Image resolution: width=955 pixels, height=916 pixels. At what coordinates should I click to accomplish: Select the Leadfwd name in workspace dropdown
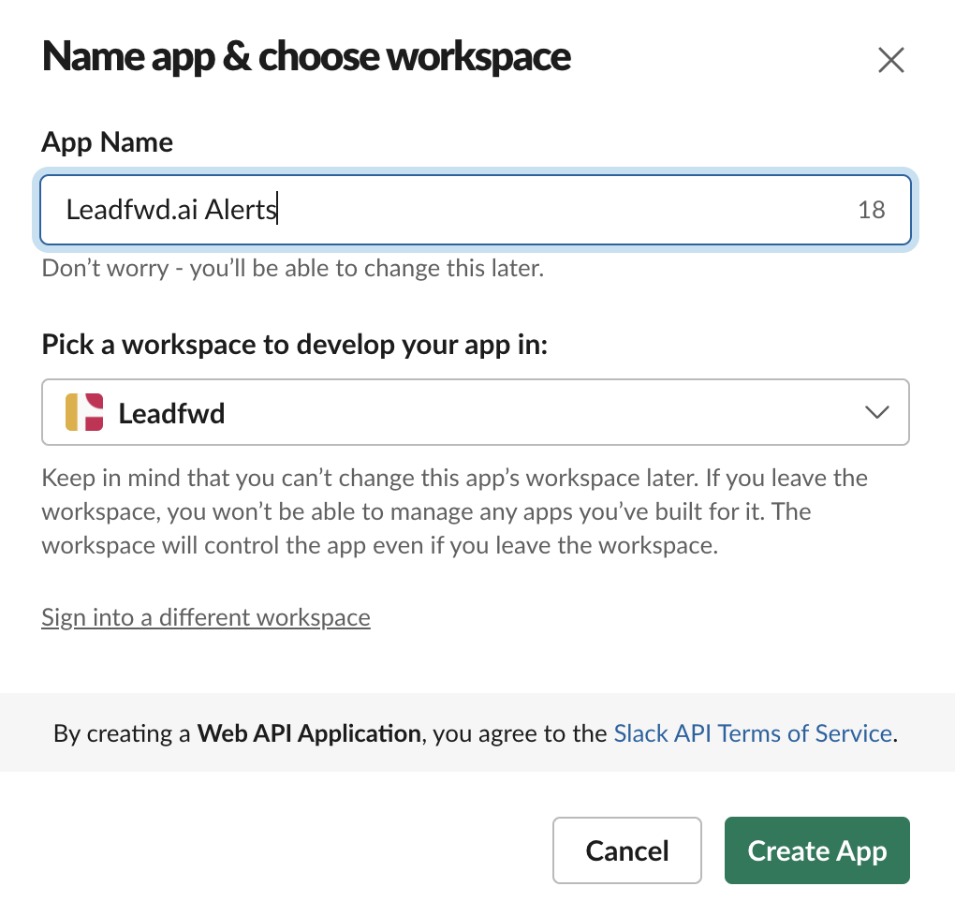pyautogui.click(x=171, y=413)
